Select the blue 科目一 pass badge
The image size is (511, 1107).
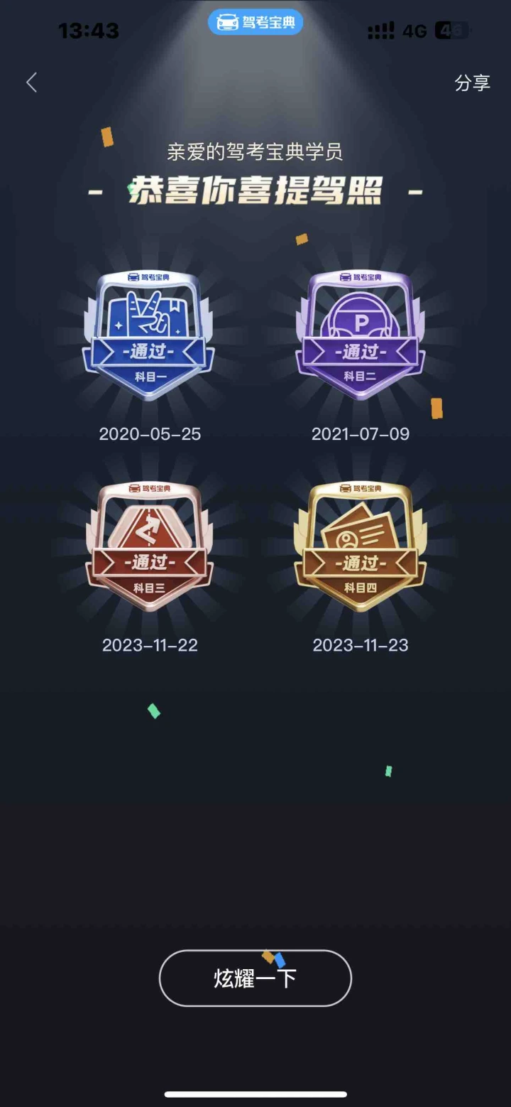coord(148,335)
